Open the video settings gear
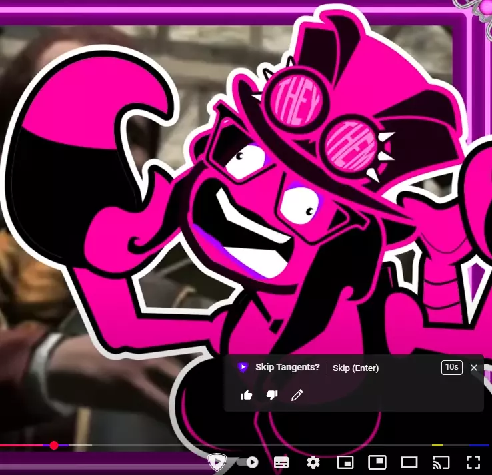The height and width of the screenshot is (475, 492). (313, 462)
